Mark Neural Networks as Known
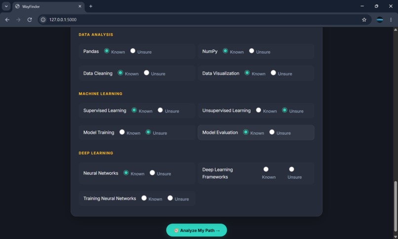Viewport: 398px width, 239px height. 126,173
